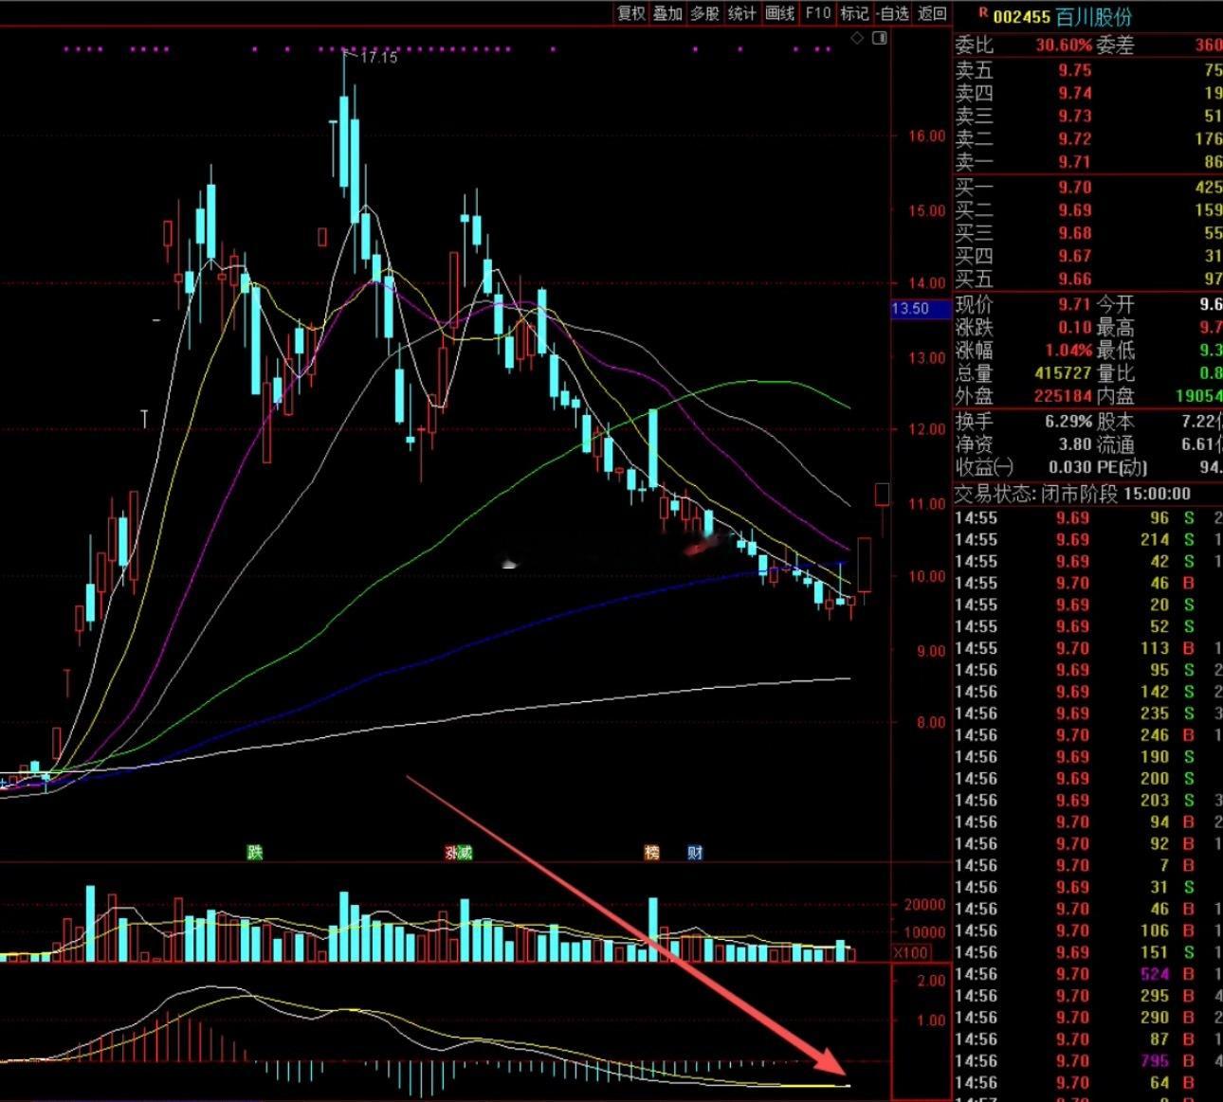Click the 换手 value 6.29%
The height and width of the screenshot is (1102, 1223).
[1068, 421]
